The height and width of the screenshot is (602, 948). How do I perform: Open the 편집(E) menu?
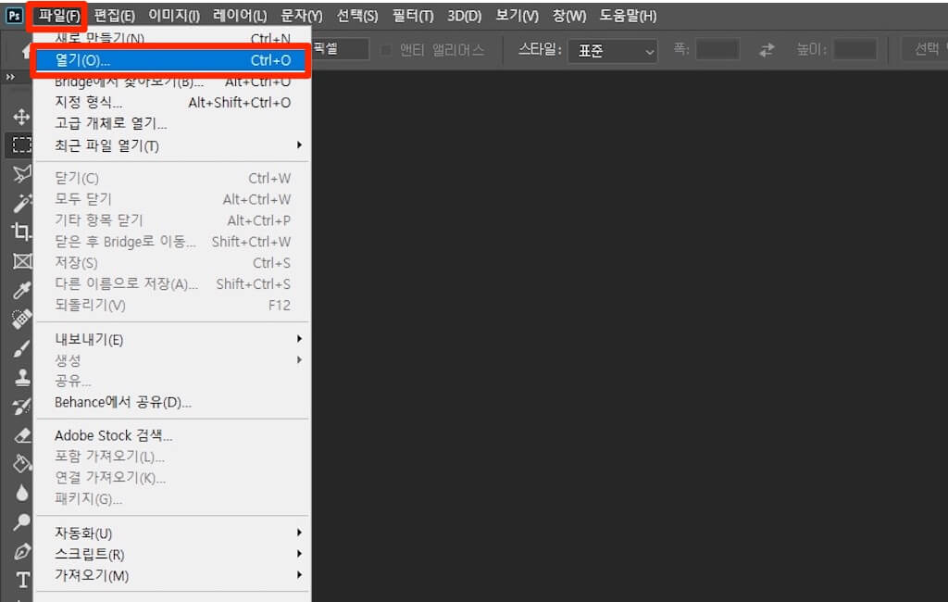coord(115,16)
